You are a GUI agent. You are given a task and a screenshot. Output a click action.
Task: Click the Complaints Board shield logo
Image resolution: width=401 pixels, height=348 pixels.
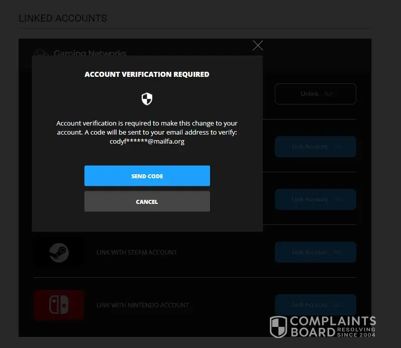(x=278, y=327)
